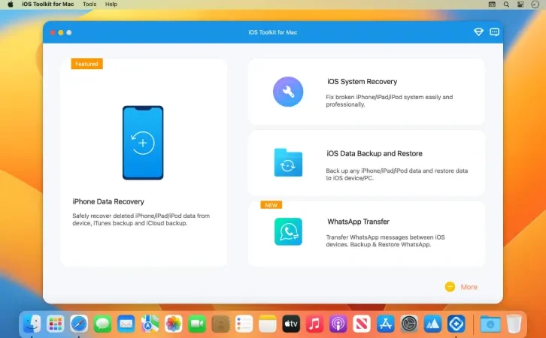
Task: Open the Apple menu
Action: click(x=11, y=5)
